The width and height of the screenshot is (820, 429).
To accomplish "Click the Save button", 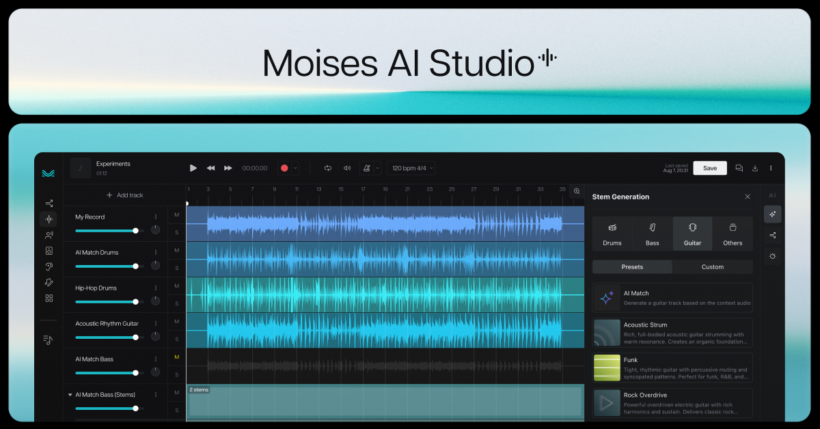I will 710,167.
